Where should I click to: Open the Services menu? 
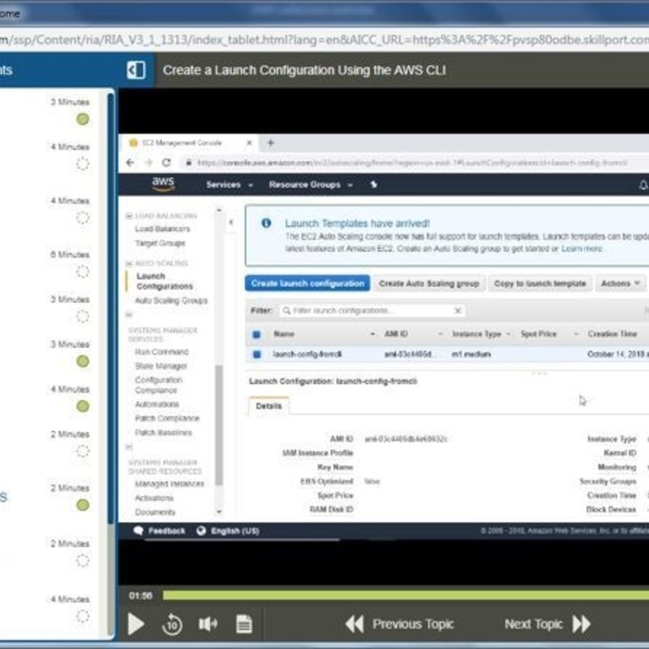[230, 185]
